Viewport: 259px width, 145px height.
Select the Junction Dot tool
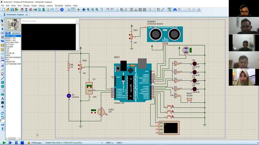pos(2,29)
